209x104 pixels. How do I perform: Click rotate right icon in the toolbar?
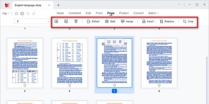[66, 21]
